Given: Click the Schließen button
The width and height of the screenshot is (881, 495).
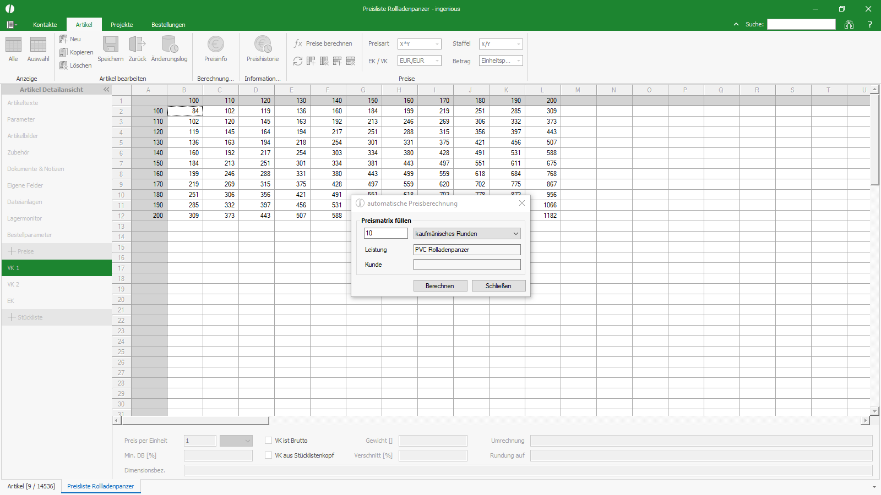Looking at the screenshot, I should tap(498, 286).
